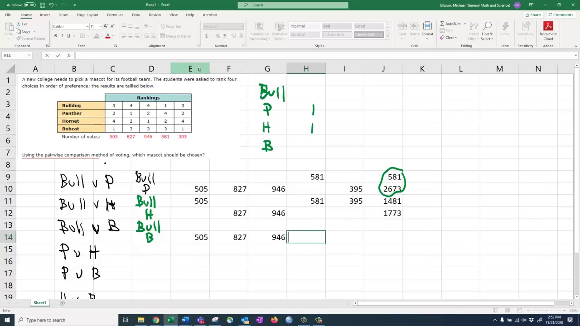This screenshot has width=580, height=326.
Task: Click the Share button
Action: coord(533,15)
